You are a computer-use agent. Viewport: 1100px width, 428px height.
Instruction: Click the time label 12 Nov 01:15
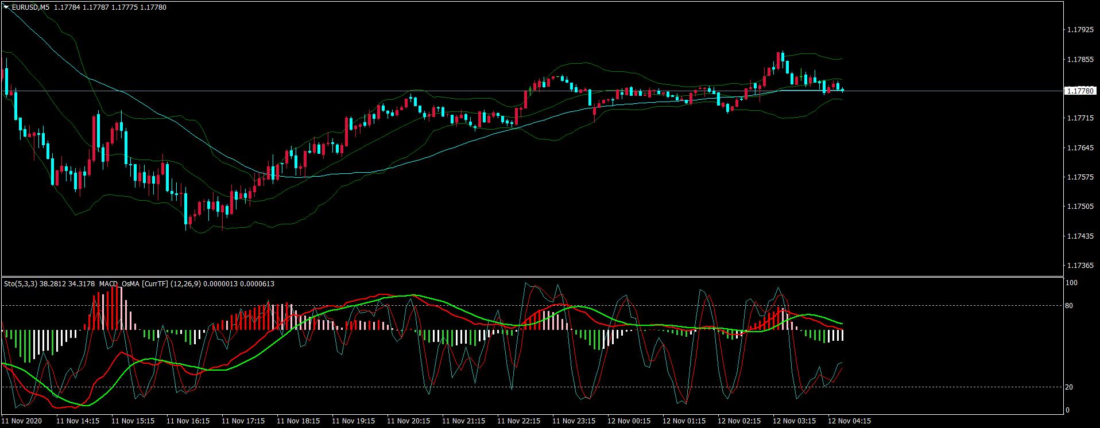[x=684, y=421]
